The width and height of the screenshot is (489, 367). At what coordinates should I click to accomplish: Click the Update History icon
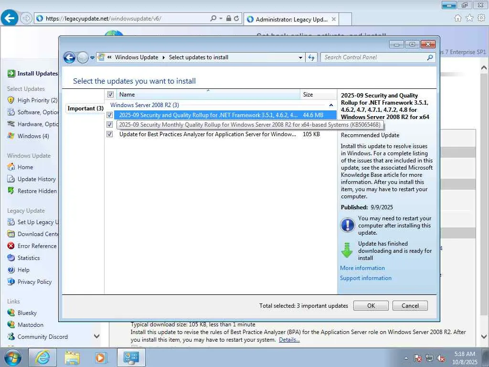[x=11, y=179]
